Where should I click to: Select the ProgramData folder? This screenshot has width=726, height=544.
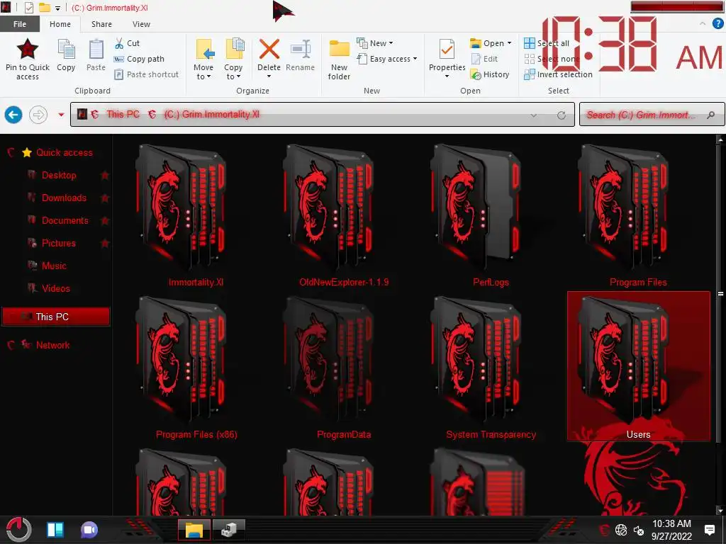coord(344,368)
